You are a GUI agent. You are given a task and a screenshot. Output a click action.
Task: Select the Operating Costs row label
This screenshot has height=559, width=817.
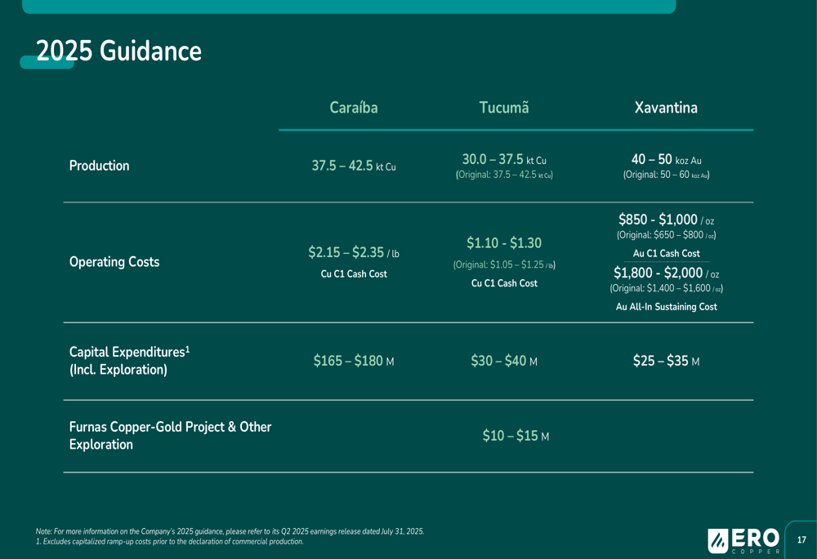point(114,262)
